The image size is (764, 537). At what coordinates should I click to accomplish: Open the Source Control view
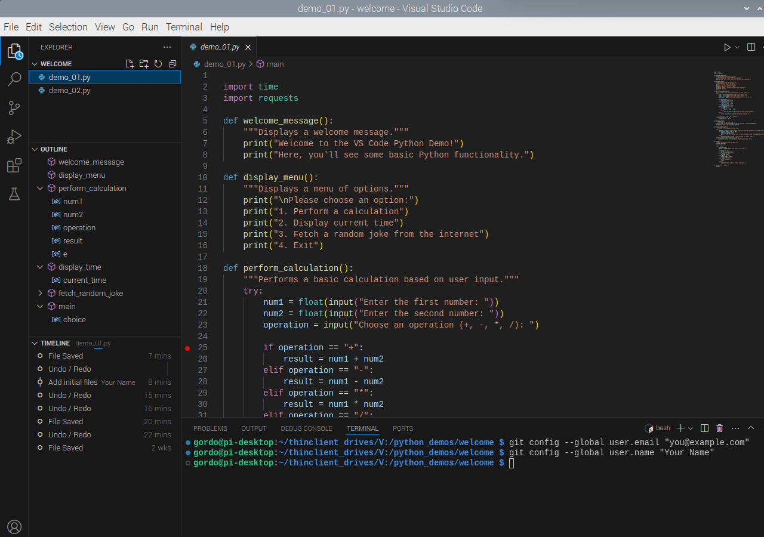(x=14, y=107)
